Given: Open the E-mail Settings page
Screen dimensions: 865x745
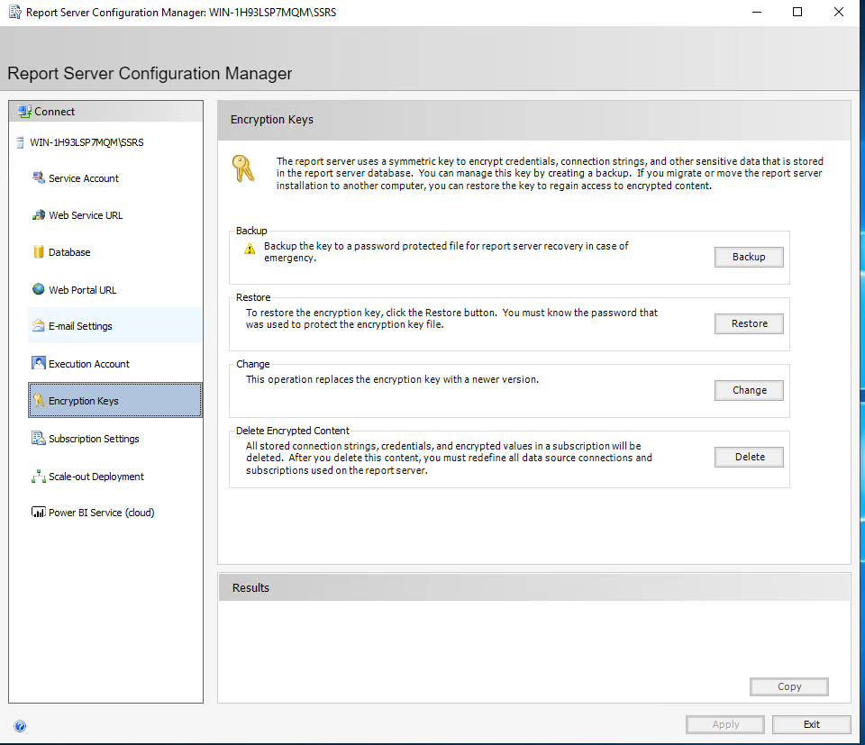Looking at the screenshot, I should [79, 326].
